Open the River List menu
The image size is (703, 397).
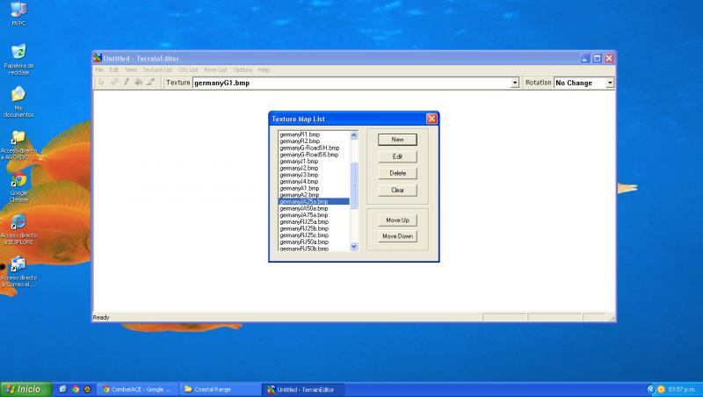[215, 70]
